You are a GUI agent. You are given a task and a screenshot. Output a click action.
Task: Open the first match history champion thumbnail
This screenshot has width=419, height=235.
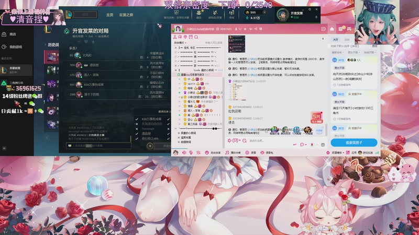tap(51, 57)
